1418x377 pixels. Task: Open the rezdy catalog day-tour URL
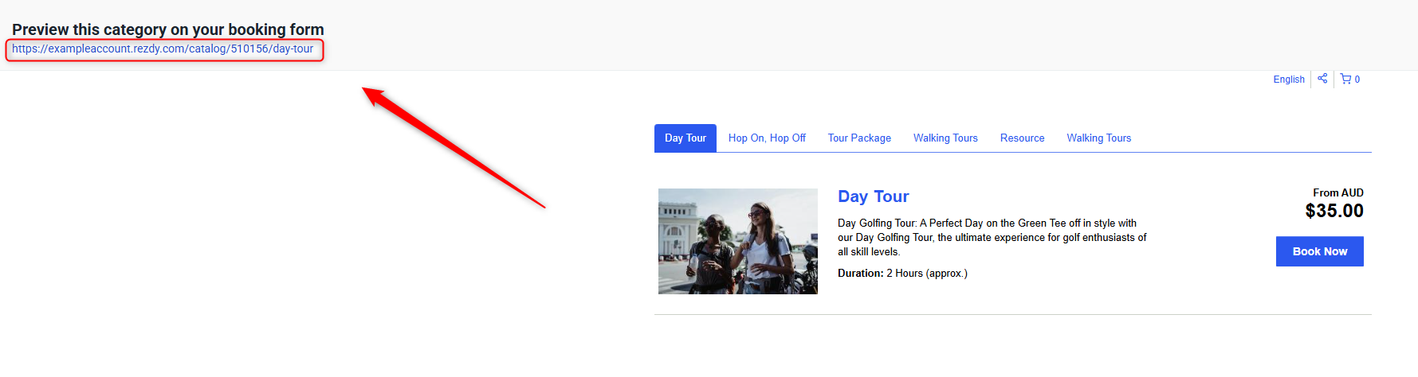click(x=163, y=49)
